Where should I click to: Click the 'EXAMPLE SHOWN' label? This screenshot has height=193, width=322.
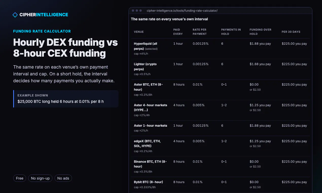33,95
